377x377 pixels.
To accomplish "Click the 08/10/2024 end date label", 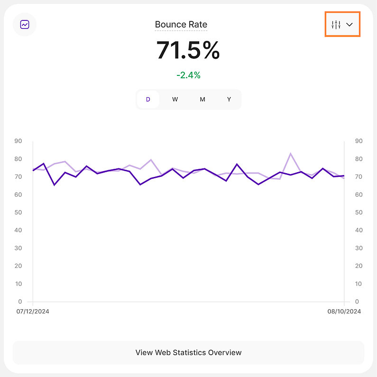I will tap(344, 312).
